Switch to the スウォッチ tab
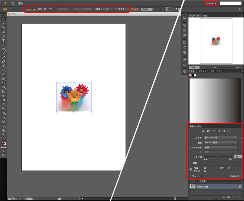Viewport: 244px width, 201px height. (x=203, y=71)
